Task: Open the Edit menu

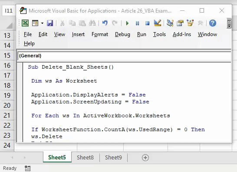Action: click(43, 34)
